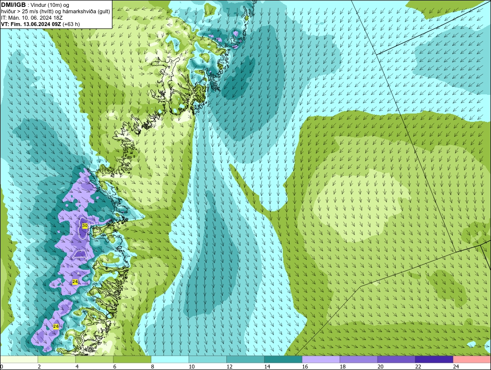The width and height of the screenshot is (491, 370).
Task: Click the legend scale number 14
Action: [267, 367]
